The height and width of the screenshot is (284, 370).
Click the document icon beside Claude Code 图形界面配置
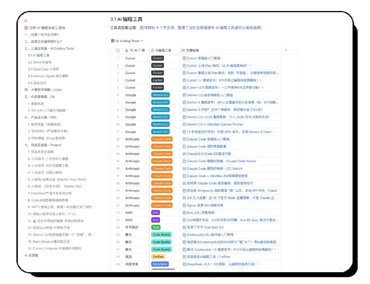click(x=184, y=147)
